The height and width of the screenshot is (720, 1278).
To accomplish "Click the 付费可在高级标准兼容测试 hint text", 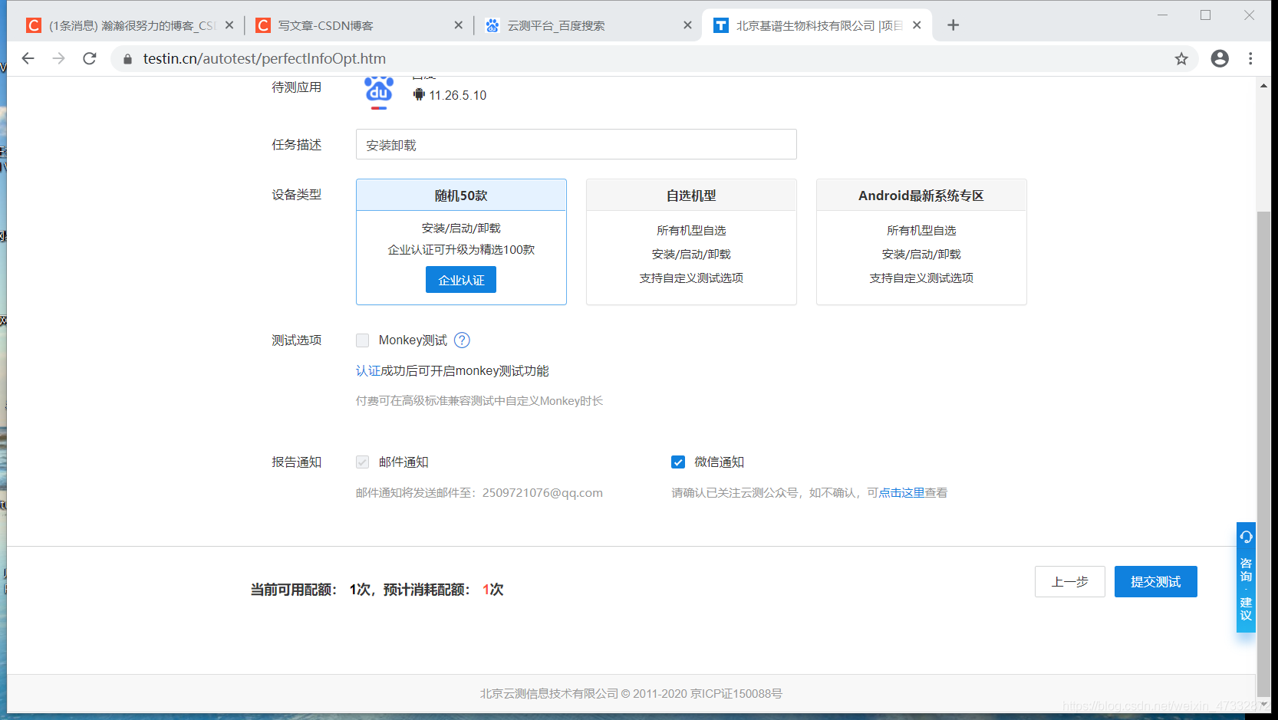I will (479, 400).
